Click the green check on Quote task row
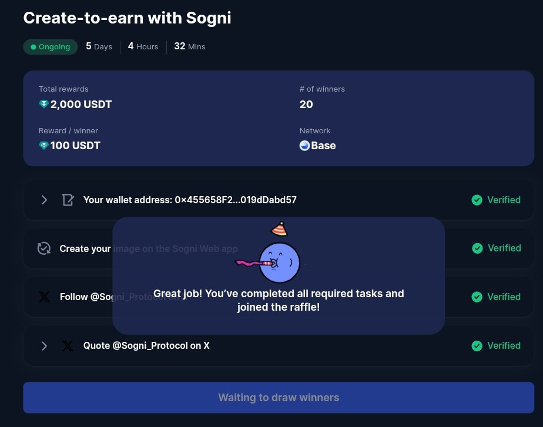Viewport: 543px width, 427px height. [477, 346]
